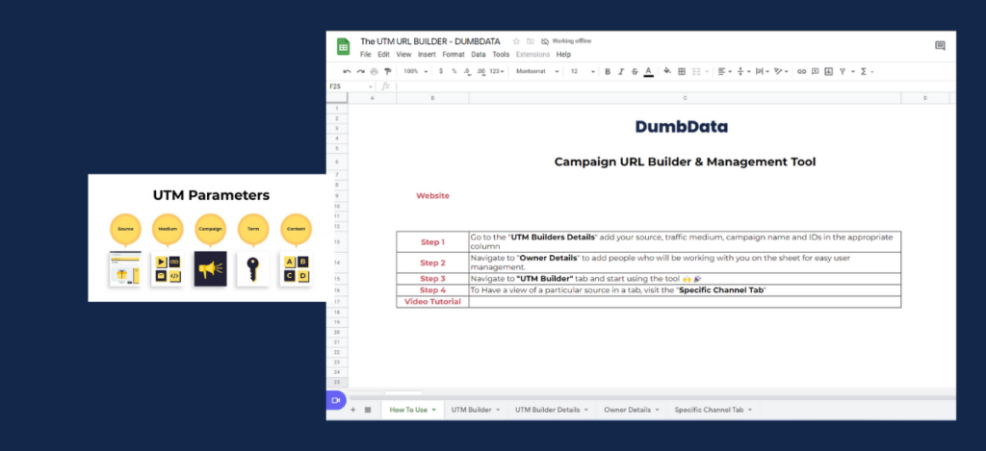Open the comment history icon
Image resolution: width=986 pixels, height=451 pixels.
pos(940,45)
